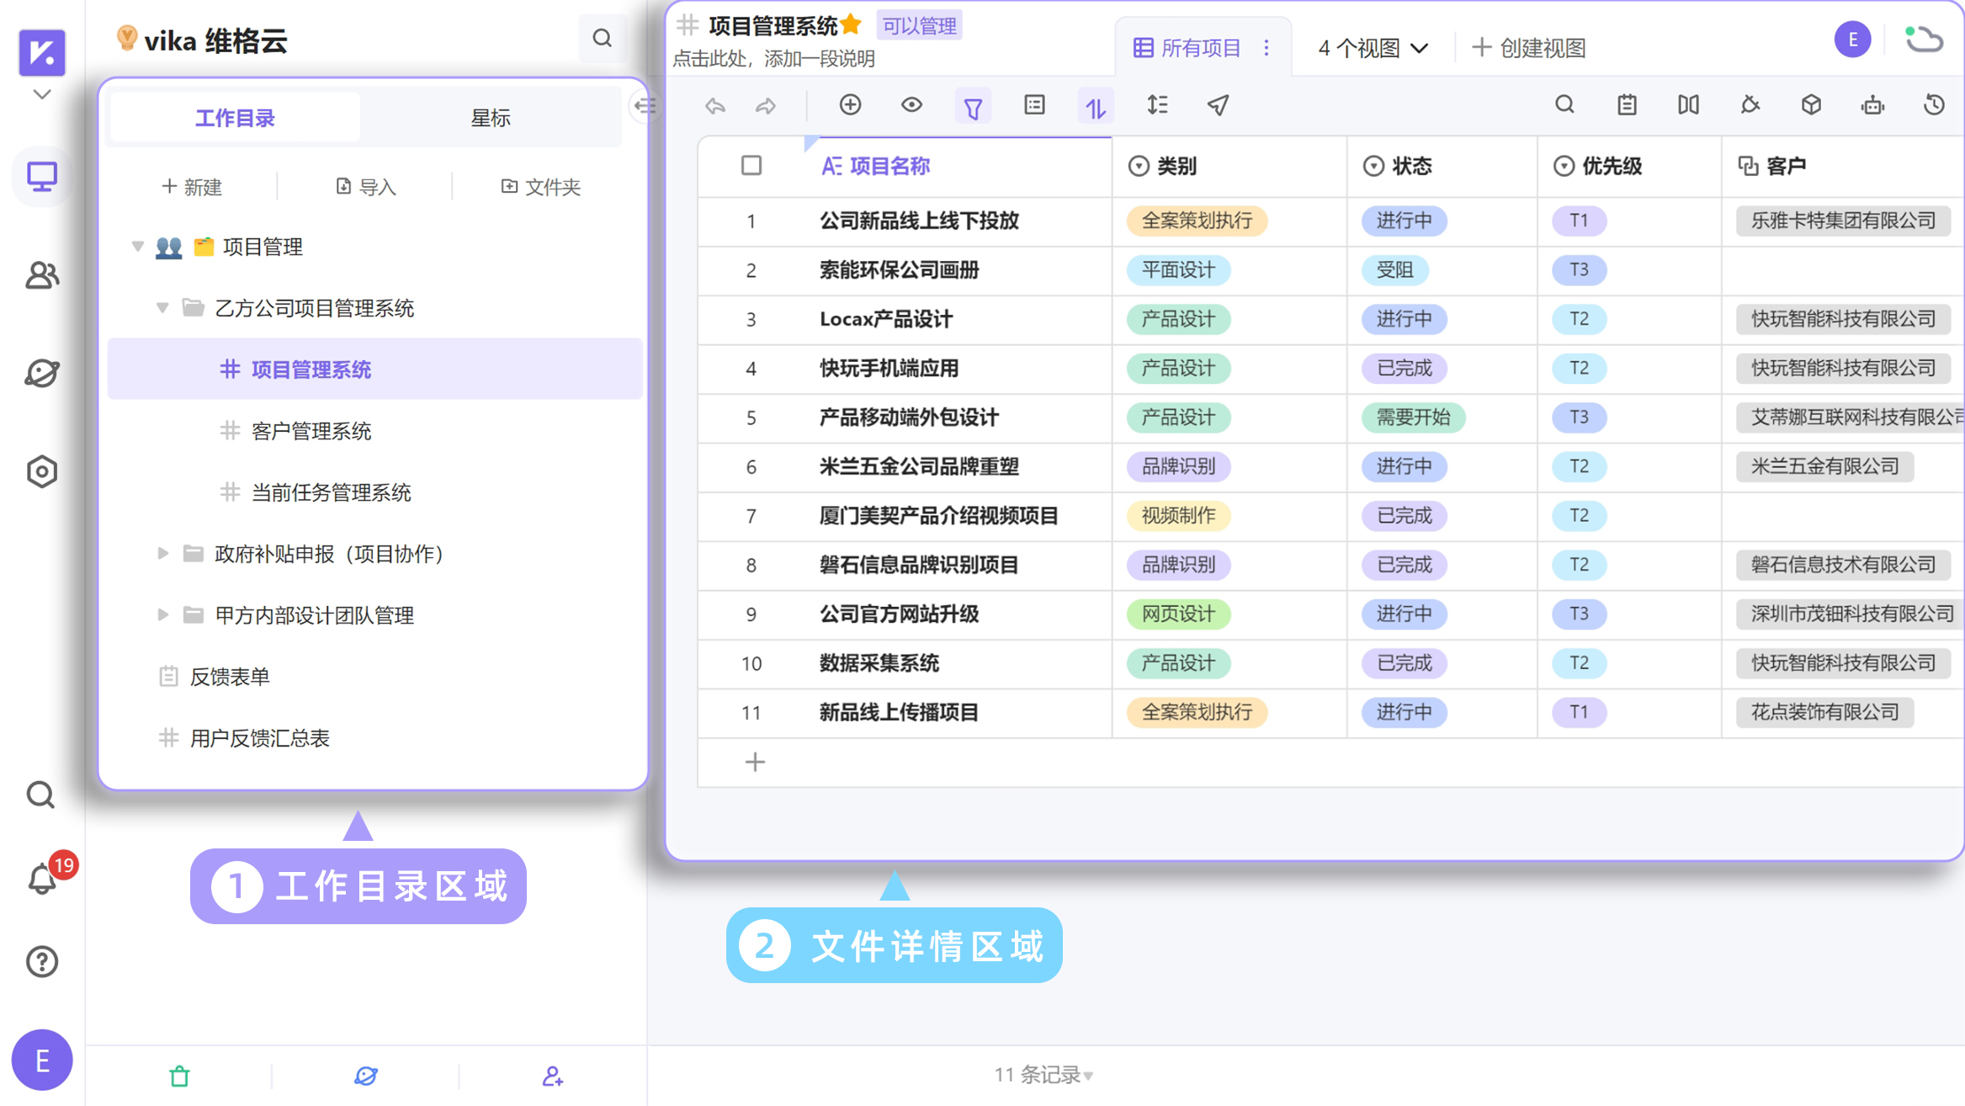This screenshot has width=1965, height=1106.
Task: Open the share paper-plane icon
Action: tap(1218, 105)
